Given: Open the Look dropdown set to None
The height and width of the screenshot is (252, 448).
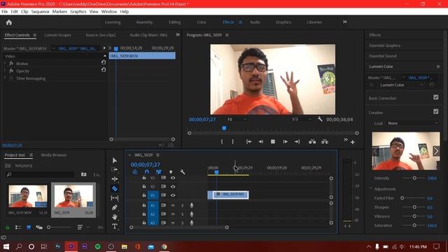Looking at the screenshot, I should (412, 123).
